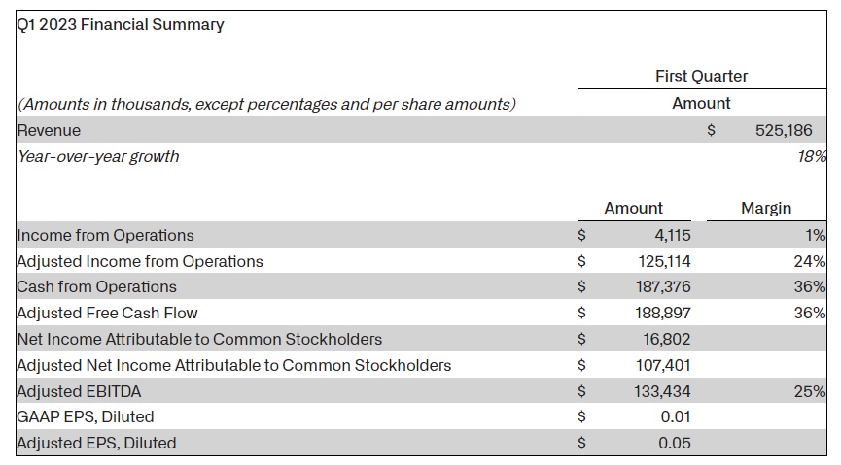Viewport: 841px width, 465px height.
Task: Select the 24% adjusted operating margin
Action: pyautogui.click(x=810, y=261)
